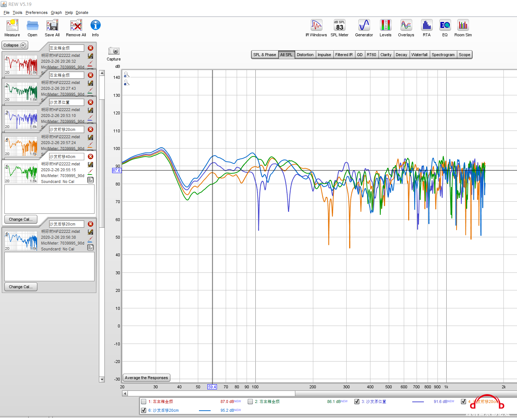Image resolution: width=517 pixels, height=418 pixels.
Task: Open notes icon for measurement 6
Action: pyautogui.click(x=91, y=247)
